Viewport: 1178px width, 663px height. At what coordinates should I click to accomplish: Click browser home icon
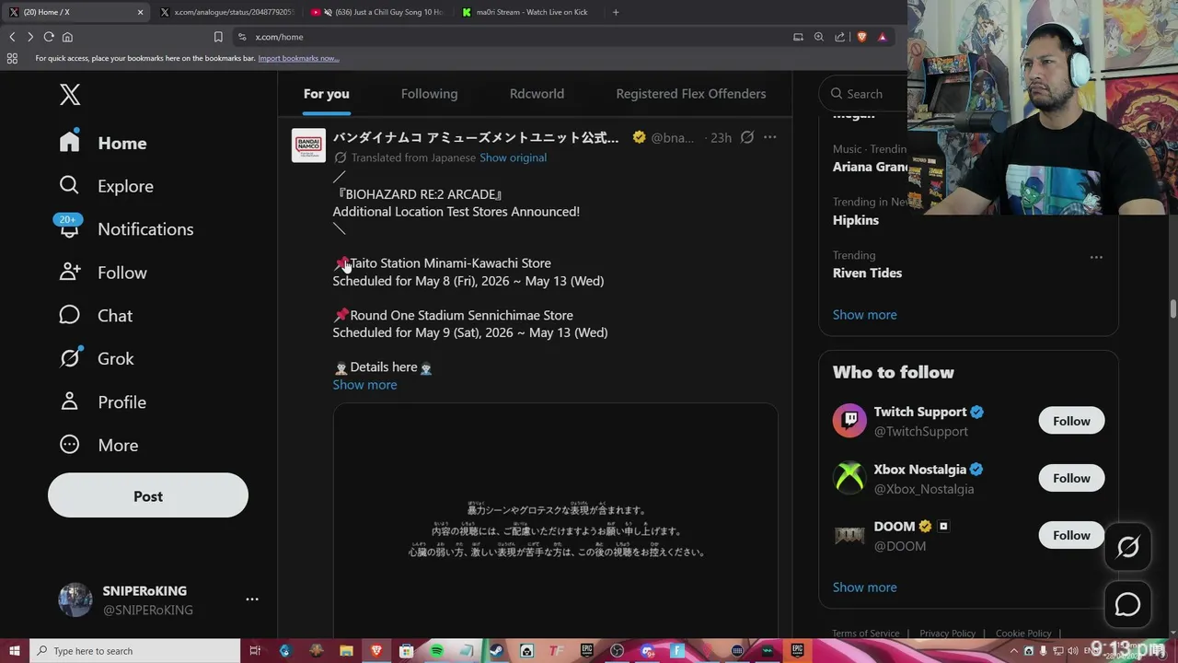point(67,37)
